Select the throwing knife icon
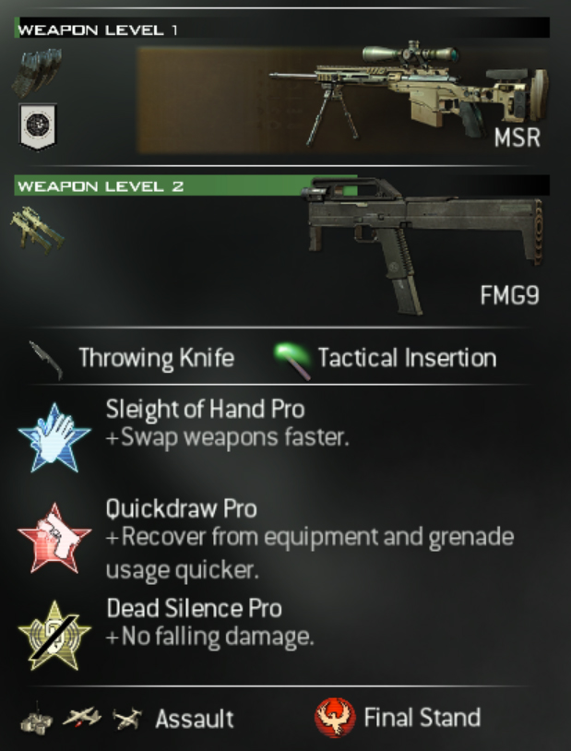 pyautogui.click(x=46, y=360)
